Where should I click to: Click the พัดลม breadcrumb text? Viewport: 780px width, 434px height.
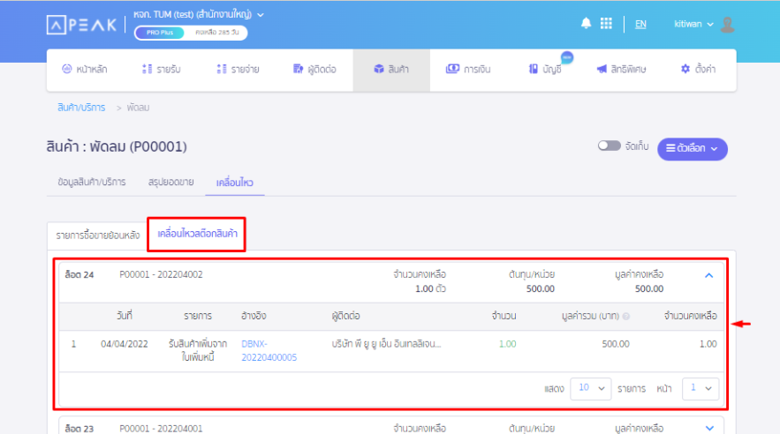tap(138, 108)
